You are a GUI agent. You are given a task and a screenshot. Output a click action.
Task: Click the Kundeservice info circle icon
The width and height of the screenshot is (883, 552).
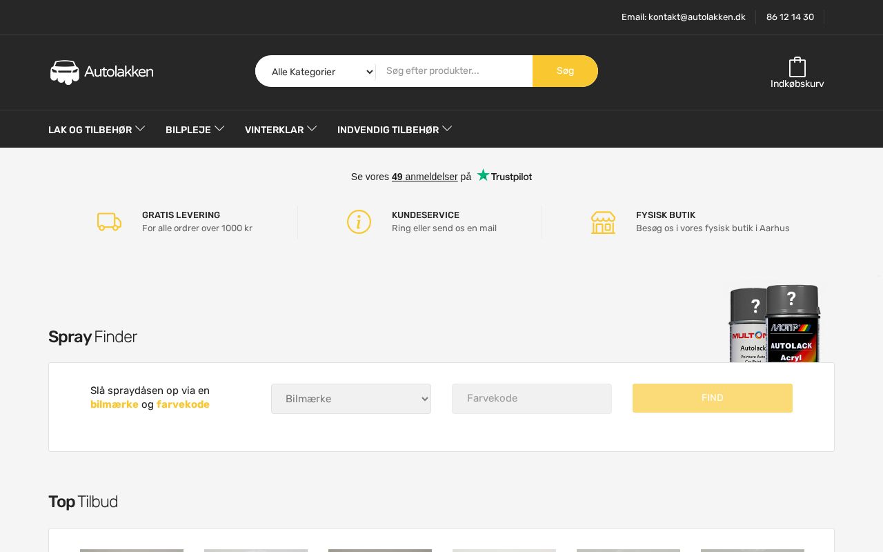point(359,221)
